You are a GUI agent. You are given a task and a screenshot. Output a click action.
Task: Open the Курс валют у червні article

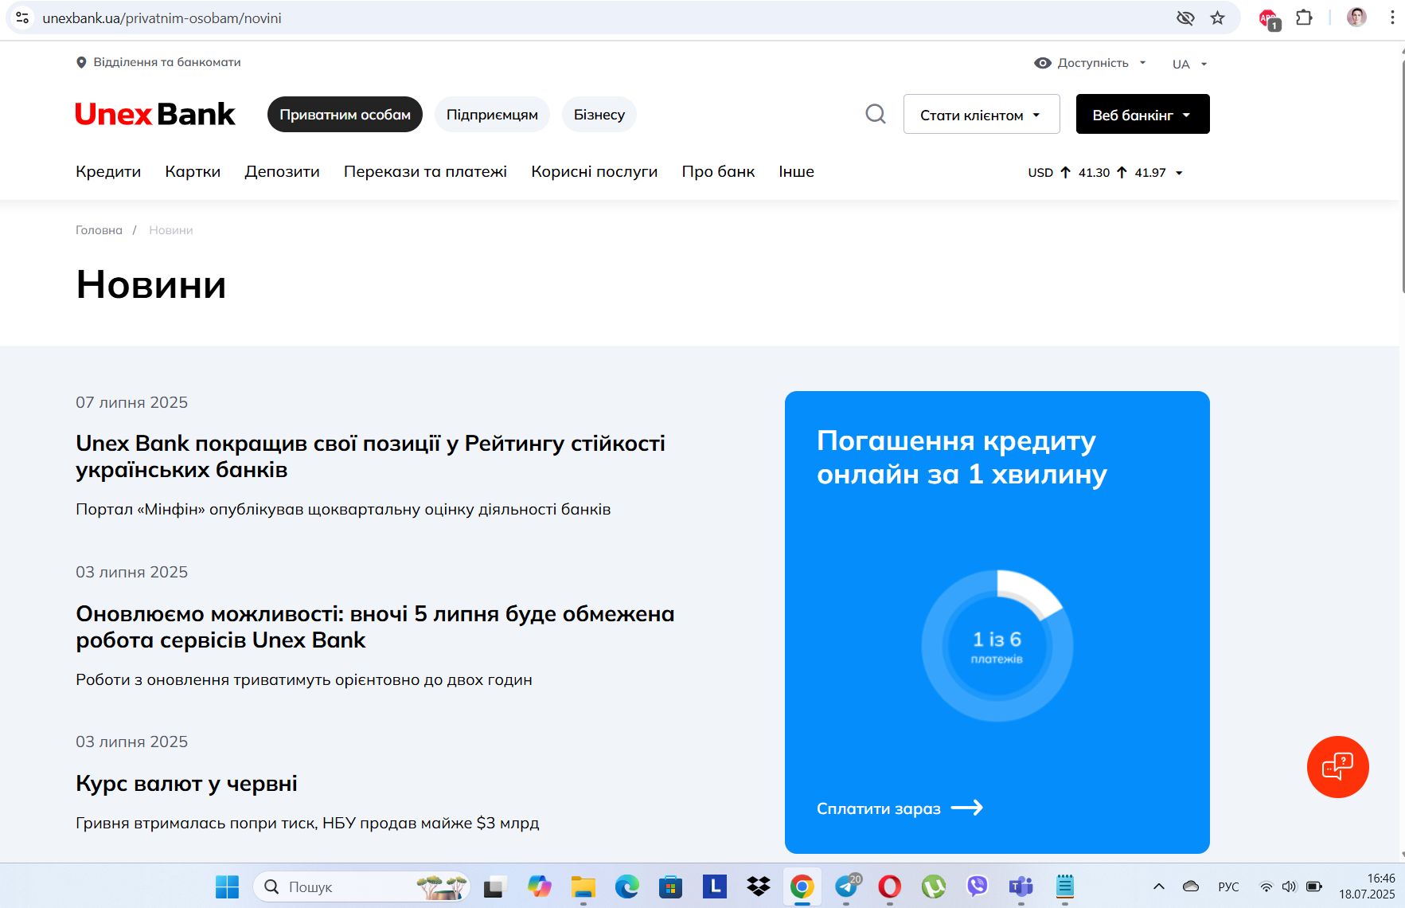[x=186, y=784]
